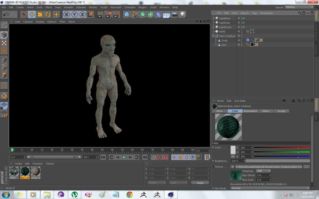
Task: Click the Apply button in Coordinates
Action: click(x=200, y=183)
